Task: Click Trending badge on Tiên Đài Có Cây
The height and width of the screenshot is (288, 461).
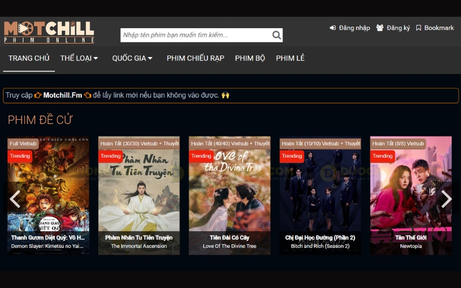Action: 201,156
